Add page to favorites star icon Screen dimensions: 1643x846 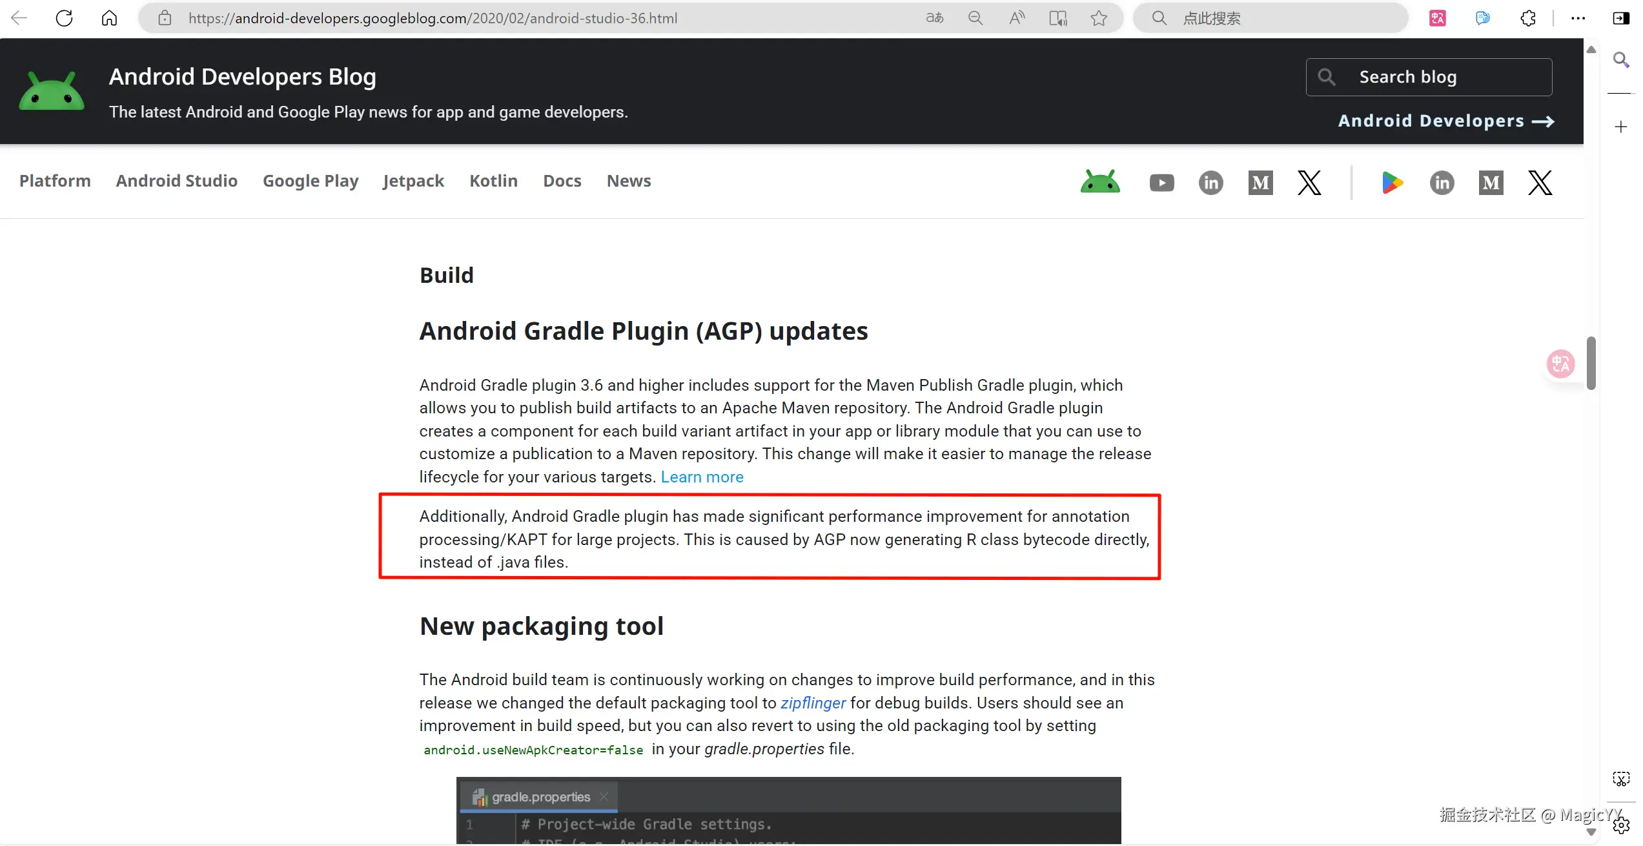pos(1099,18)
